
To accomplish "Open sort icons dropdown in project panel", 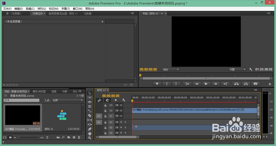I will click(47, 137).
